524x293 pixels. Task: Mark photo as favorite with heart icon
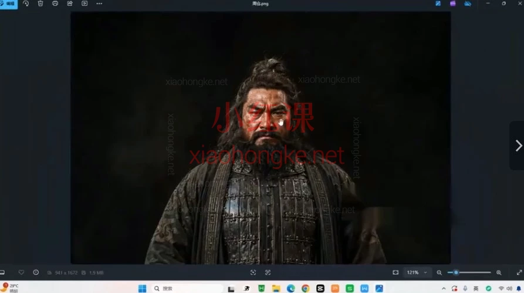[21, 272]
